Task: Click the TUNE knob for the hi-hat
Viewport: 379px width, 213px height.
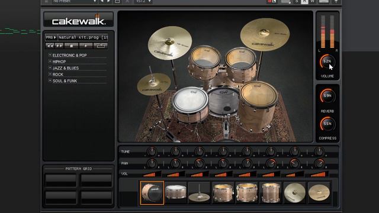Action: coord(199,151)
